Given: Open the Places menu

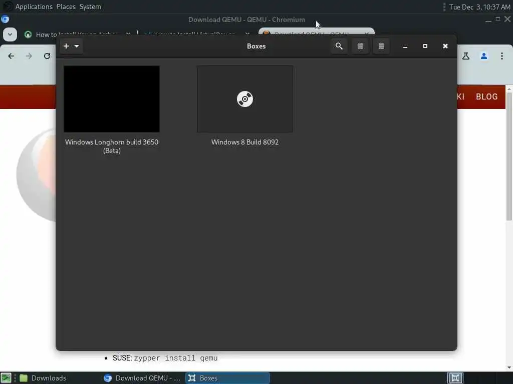Looking at the screenshot, I should (66, 6).
